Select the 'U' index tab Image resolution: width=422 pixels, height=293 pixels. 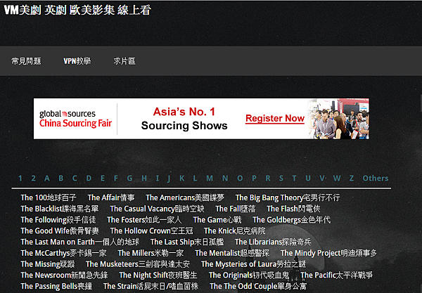point(308,178)
